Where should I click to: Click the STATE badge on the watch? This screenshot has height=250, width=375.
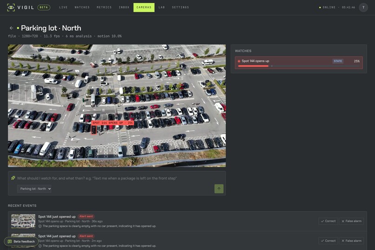(338, 61)
